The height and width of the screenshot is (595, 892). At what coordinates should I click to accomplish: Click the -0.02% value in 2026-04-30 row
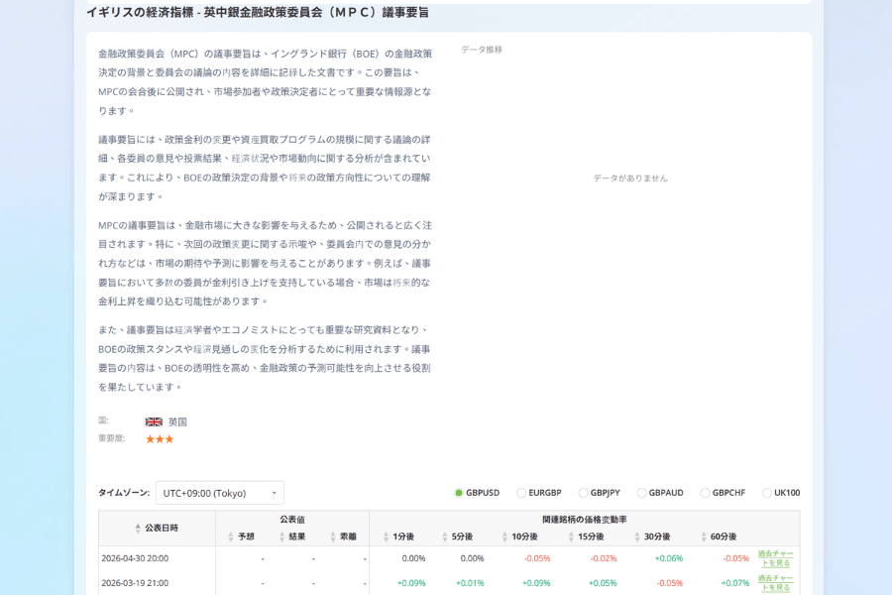(x=603, y=558)
